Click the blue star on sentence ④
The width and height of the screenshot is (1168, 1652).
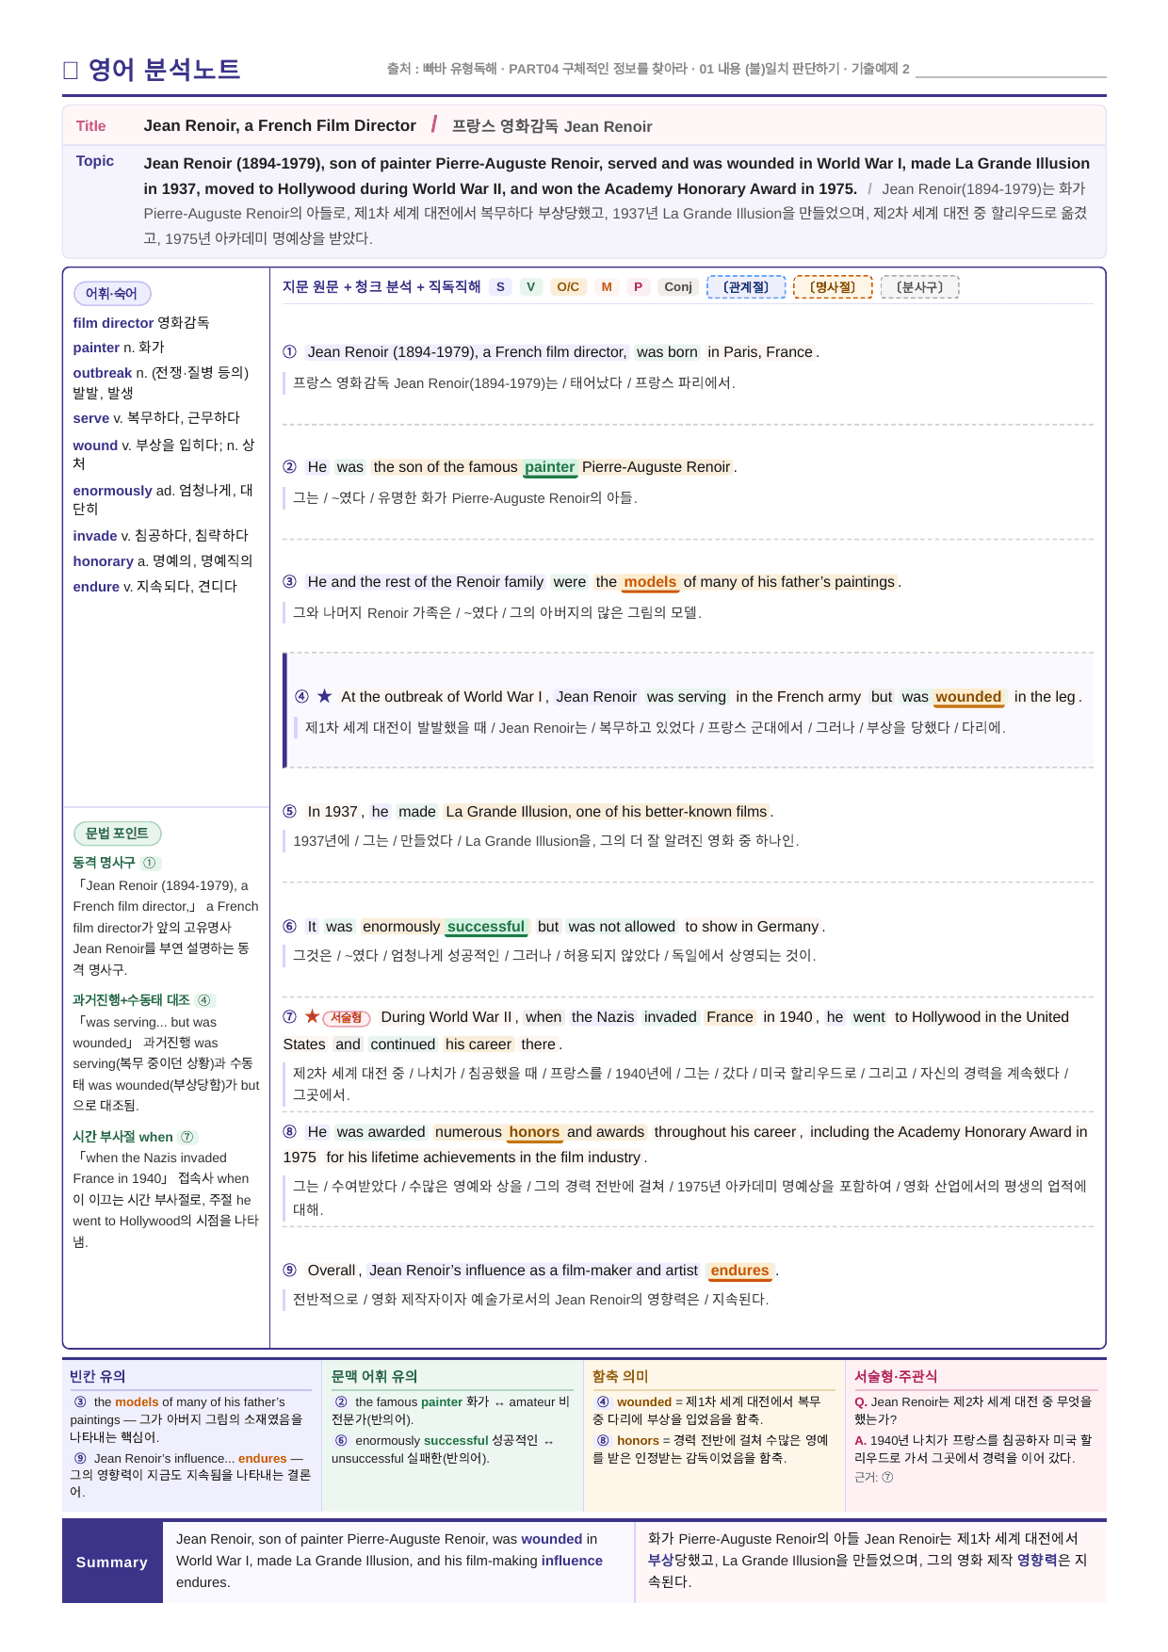click(324, 696)
